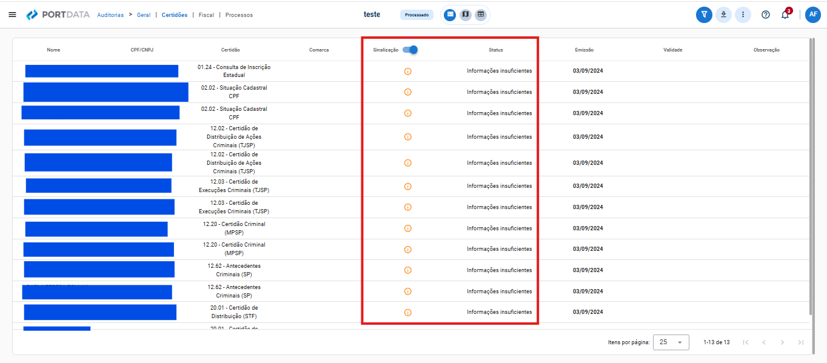
Task: Go to the next page
Action: tap(782, 342)
